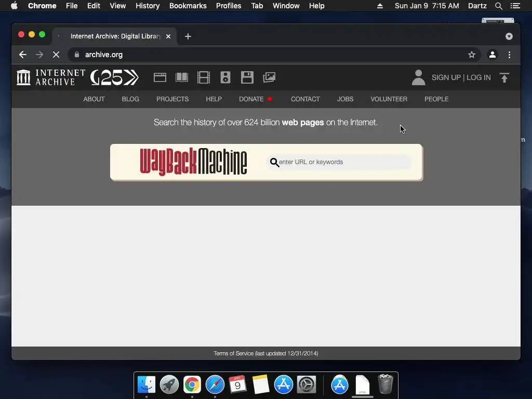Open the Bookmarks menu

[188, 6]
